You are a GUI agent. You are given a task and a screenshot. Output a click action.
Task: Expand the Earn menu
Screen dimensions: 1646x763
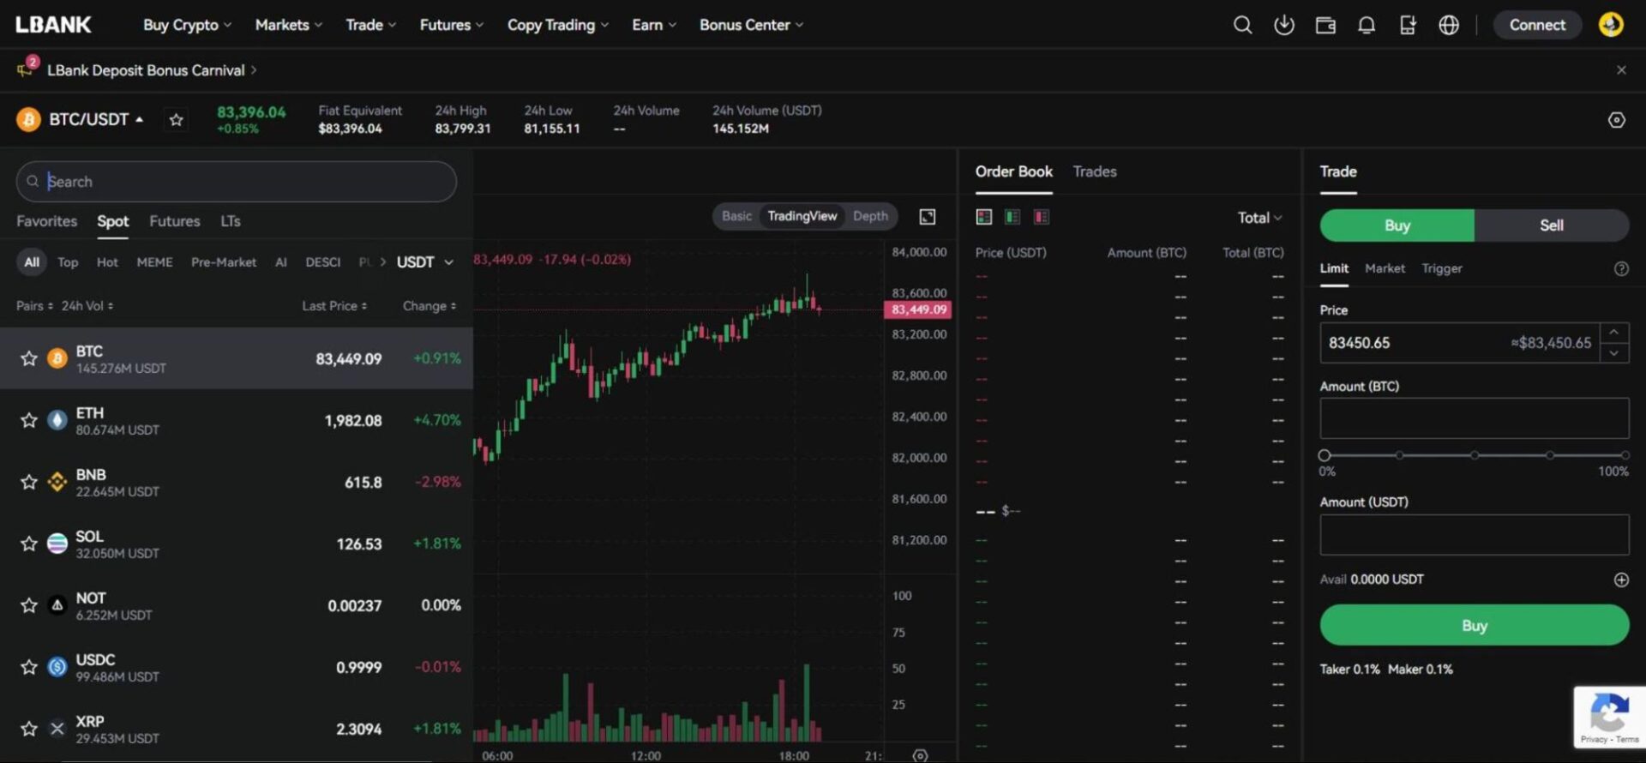[654, 25]
